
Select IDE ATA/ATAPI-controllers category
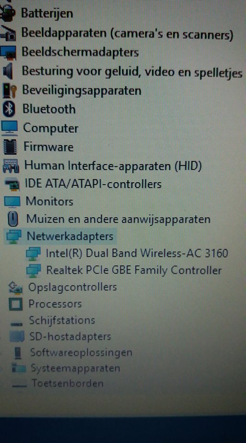click(93, 184)
